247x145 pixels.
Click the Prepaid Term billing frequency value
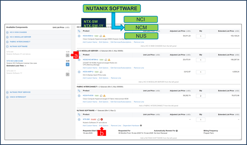(208, 133)
